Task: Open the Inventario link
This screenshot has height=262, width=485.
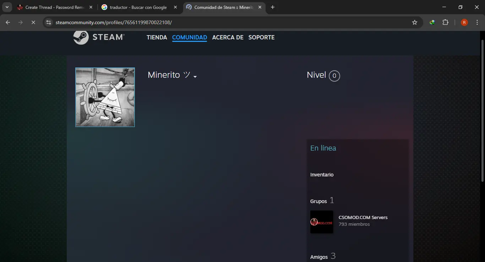Action: point(322,175)
